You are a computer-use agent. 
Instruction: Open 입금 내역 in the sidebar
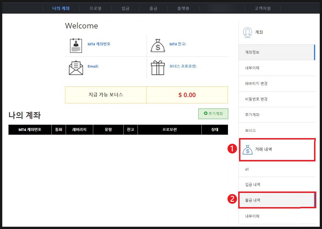[x=277, y=185]
